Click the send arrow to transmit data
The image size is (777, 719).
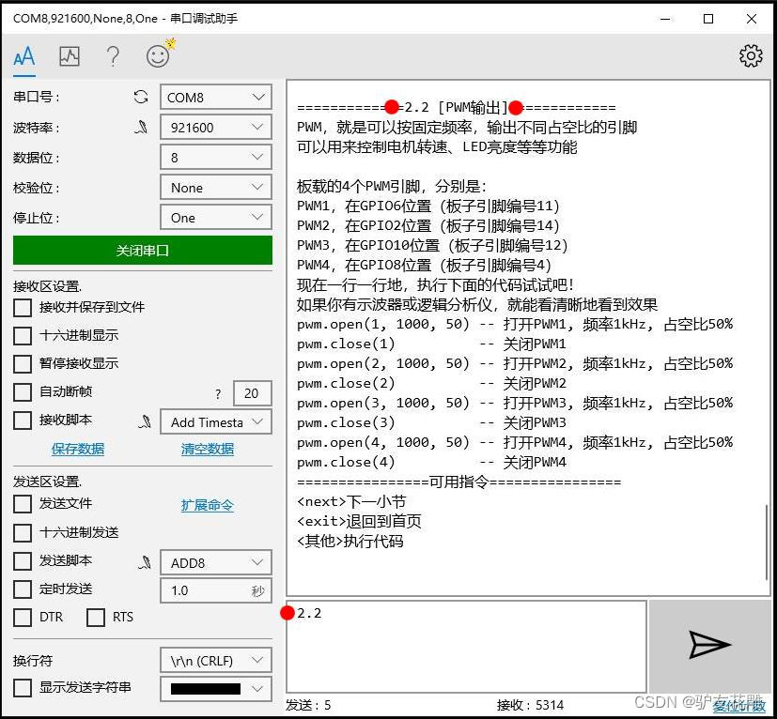(x=709, y=644)
